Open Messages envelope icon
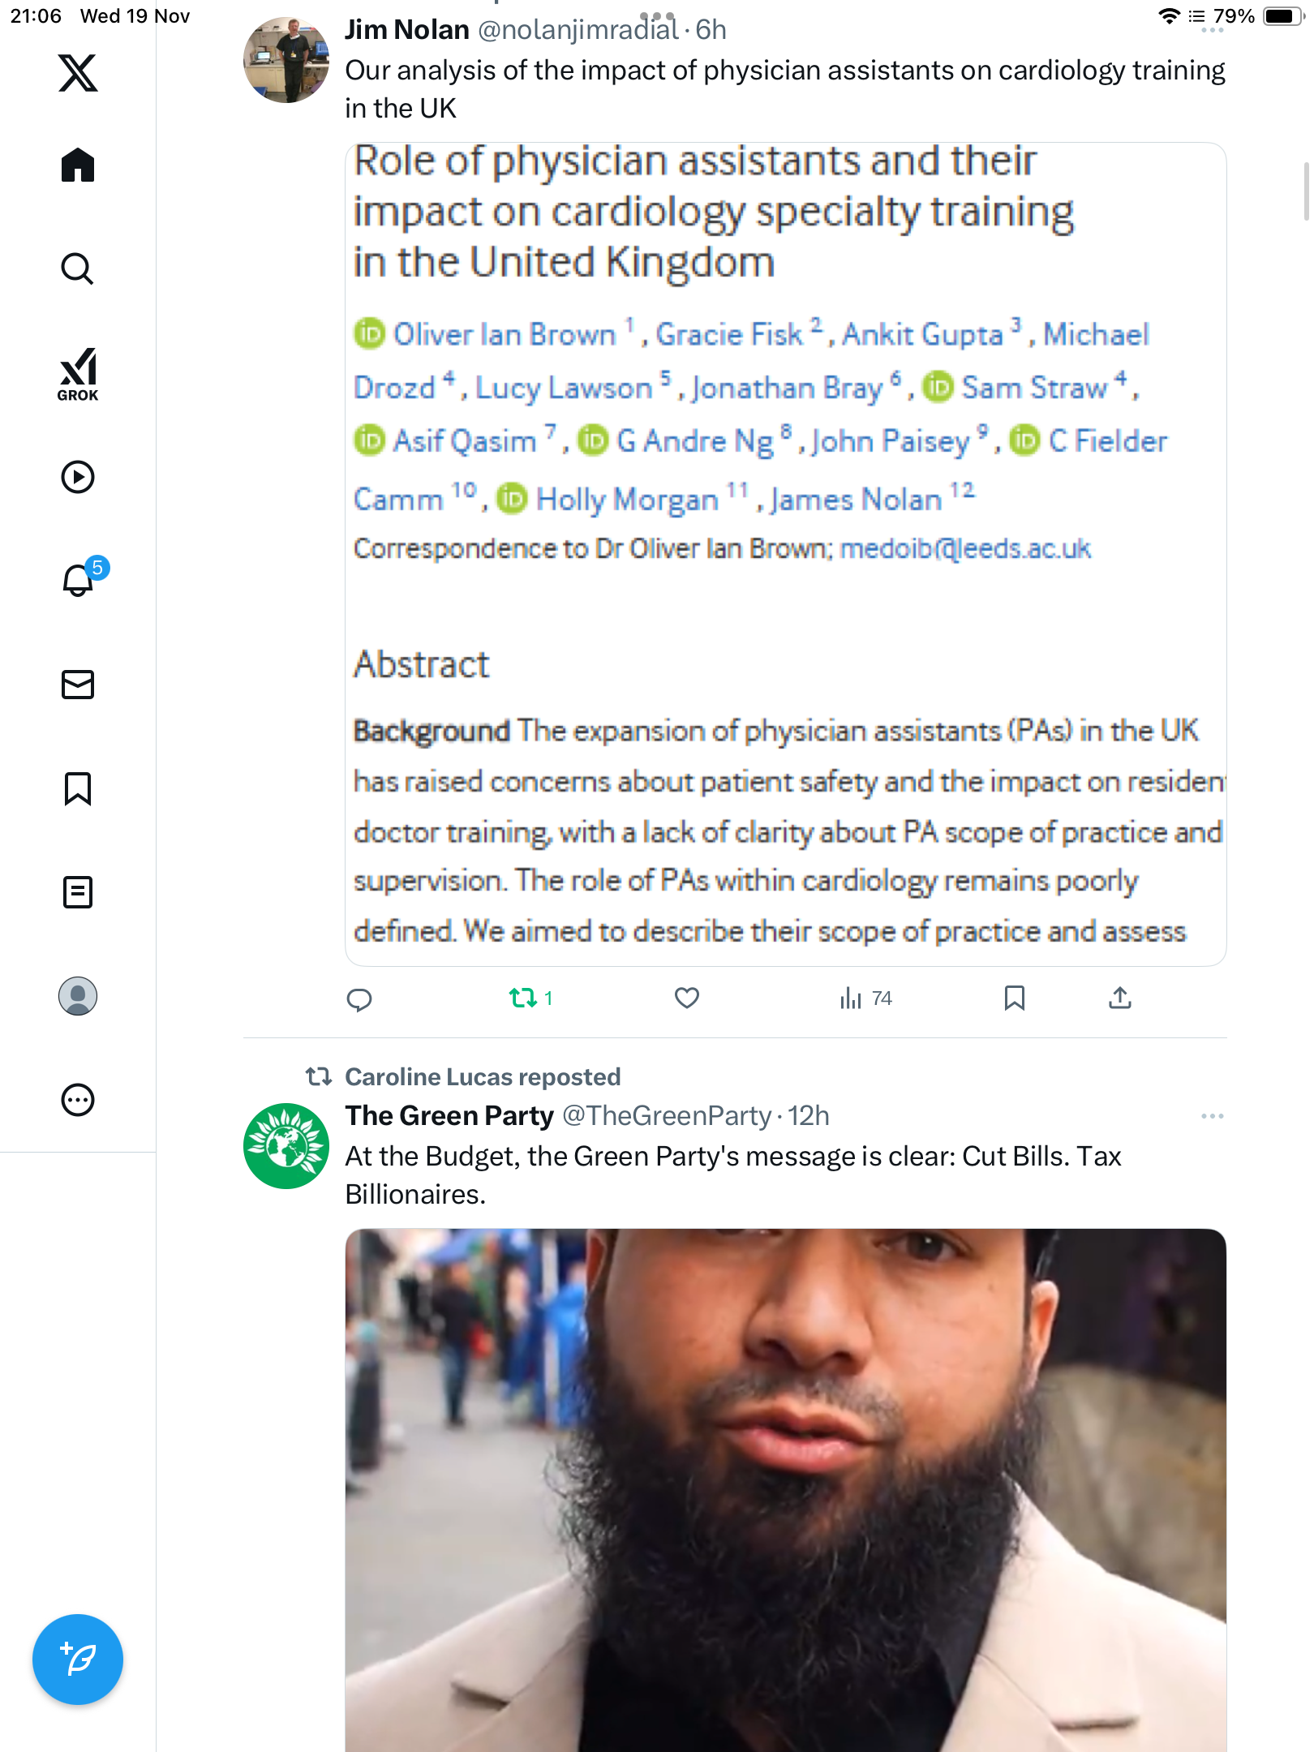This screenshot has width=1314, height=1752. point(78,685)
